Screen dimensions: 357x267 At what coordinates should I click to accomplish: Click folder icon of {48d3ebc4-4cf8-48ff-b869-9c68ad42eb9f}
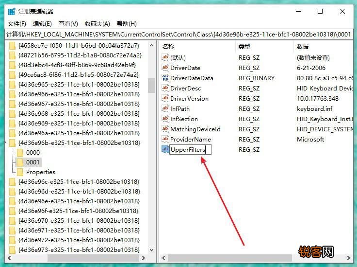(x=13, y=65)
